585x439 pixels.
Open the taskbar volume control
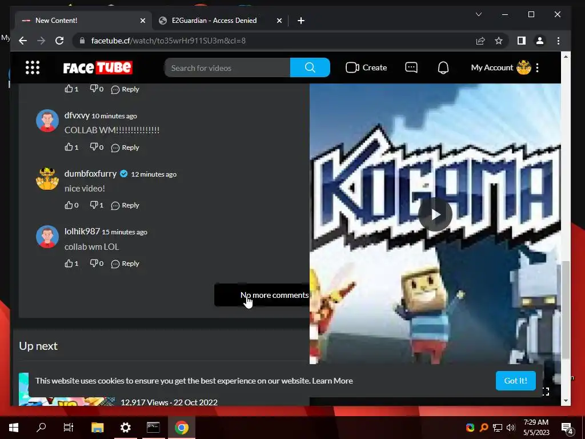pyautogui.click(x=511, y=428)
